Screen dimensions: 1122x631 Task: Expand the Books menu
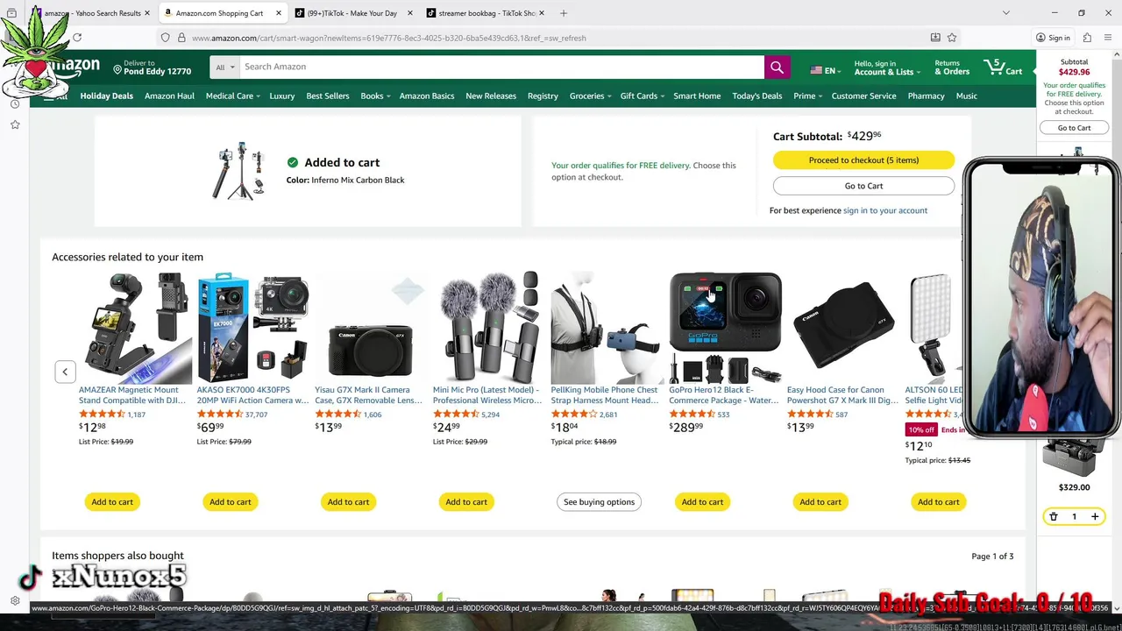[x=375, y=96]
